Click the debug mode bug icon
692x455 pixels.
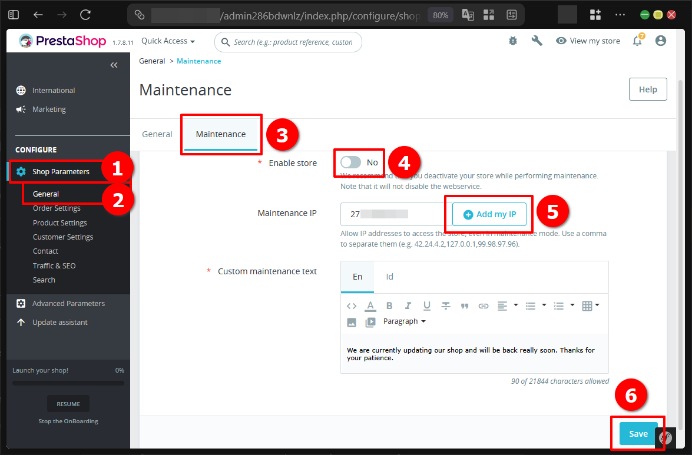pos(512,41)
